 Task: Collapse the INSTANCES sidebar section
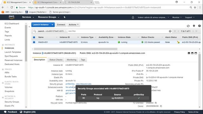(x=3, y=45)
